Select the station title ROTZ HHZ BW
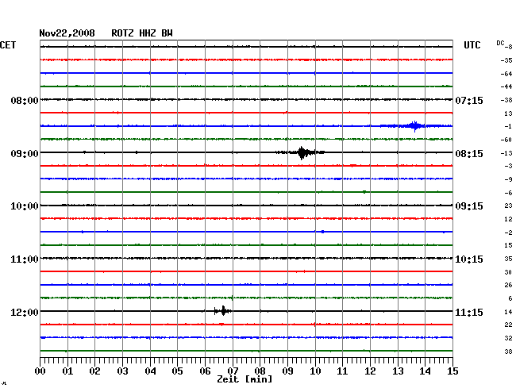The image size is (516, 392). pyautogui.click(x=142, y=33)
